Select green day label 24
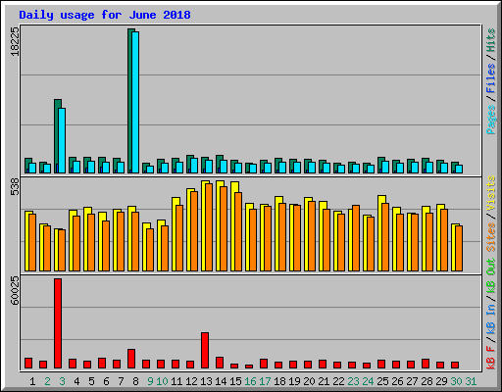The image size is (502, 392). point(368,381)
